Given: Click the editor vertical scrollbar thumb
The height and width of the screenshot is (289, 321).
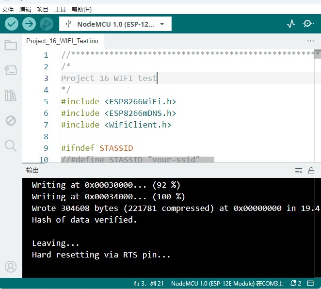Looking at the screenshot, I should pyautogui.click(x=318, y=54).
